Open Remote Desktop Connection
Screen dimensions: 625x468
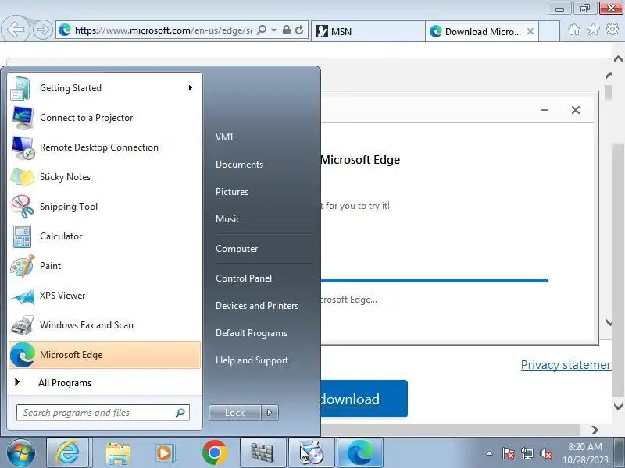[104, 147]
